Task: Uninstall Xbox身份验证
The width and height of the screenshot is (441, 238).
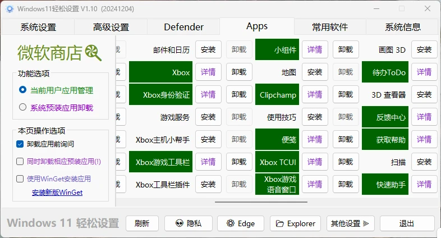Action: click(x=239, y=94)
